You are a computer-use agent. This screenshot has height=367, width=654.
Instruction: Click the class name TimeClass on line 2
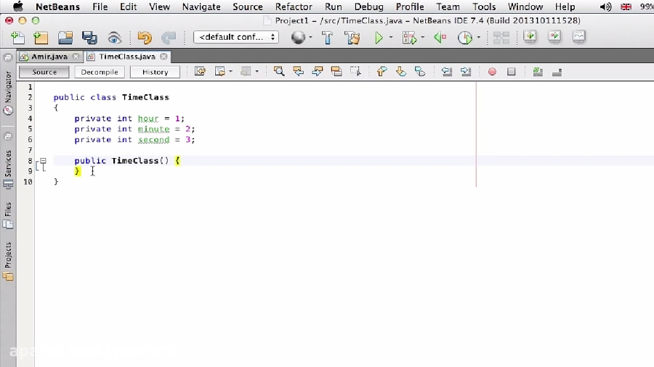click(x=145, y=97)
